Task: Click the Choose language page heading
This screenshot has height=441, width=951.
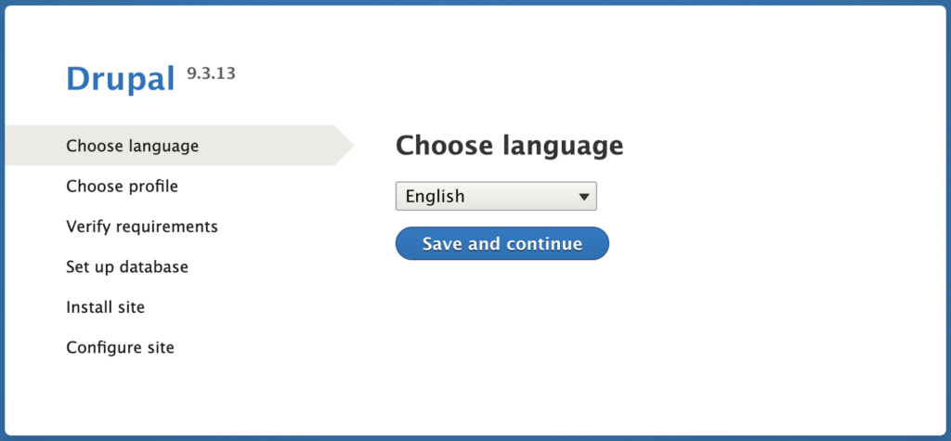Action: [x=510, y=146]
